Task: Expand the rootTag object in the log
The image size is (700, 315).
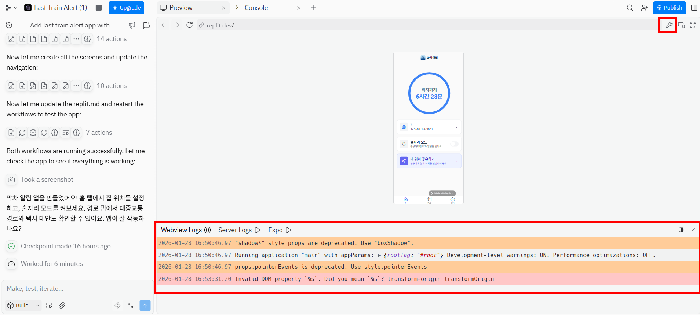Action: (379, 255)
